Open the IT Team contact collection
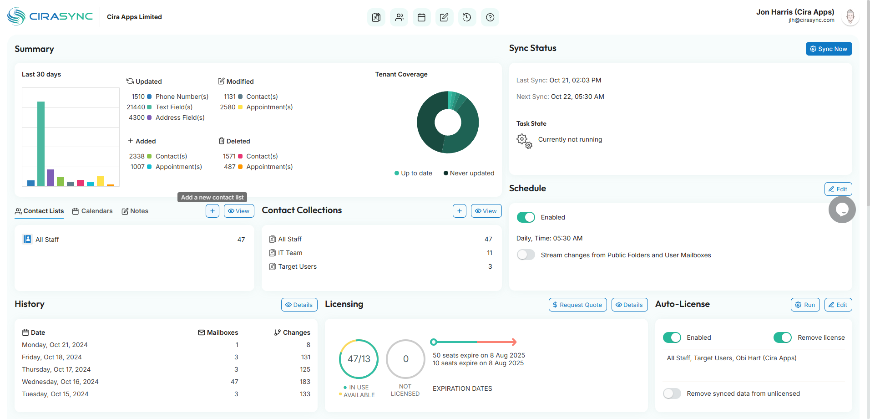Viewport: 870px width, 419px height. point(290,253)
